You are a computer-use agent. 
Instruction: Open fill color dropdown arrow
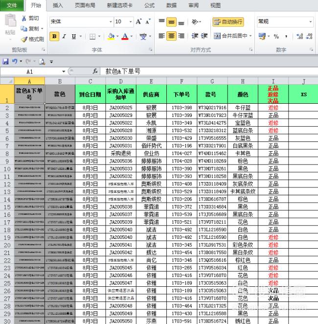[117, 37]
